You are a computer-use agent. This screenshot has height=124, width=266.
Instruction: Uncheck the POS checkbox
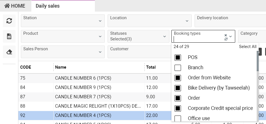click(178, 57)
